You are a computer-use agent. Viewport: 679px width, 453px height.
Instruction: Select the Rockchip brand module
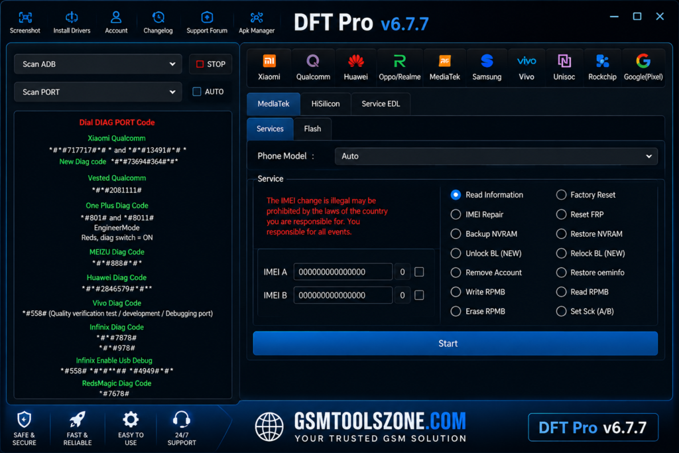click(602, 68)
